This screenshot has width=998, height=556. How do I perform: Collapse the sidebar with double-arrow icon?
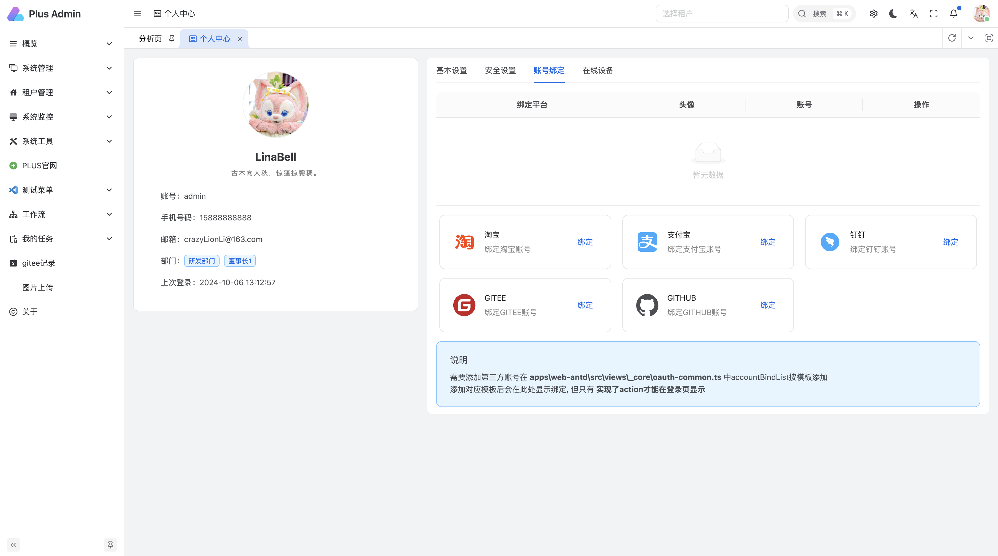click(x=13, y=545)
